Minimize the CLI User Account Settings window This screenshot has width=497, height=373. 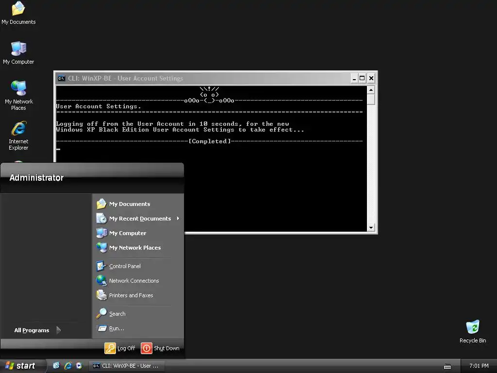click(354, 78)
